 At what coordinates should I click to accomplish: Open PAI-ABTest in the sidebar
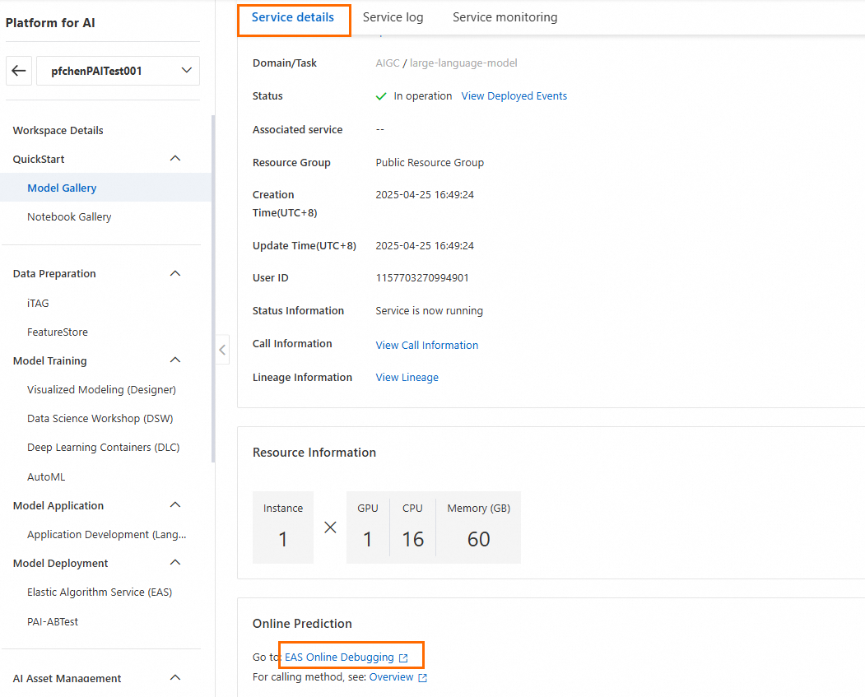[53, 621]
